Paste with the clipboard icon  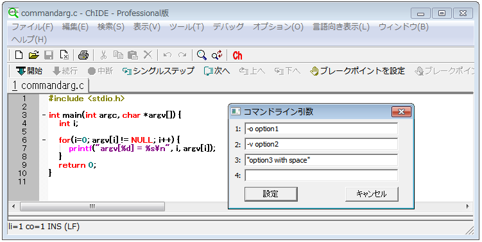coord(132,55)
